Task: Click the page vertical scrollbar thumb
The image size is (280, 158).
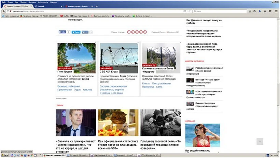Action: [x=278, y=94]
